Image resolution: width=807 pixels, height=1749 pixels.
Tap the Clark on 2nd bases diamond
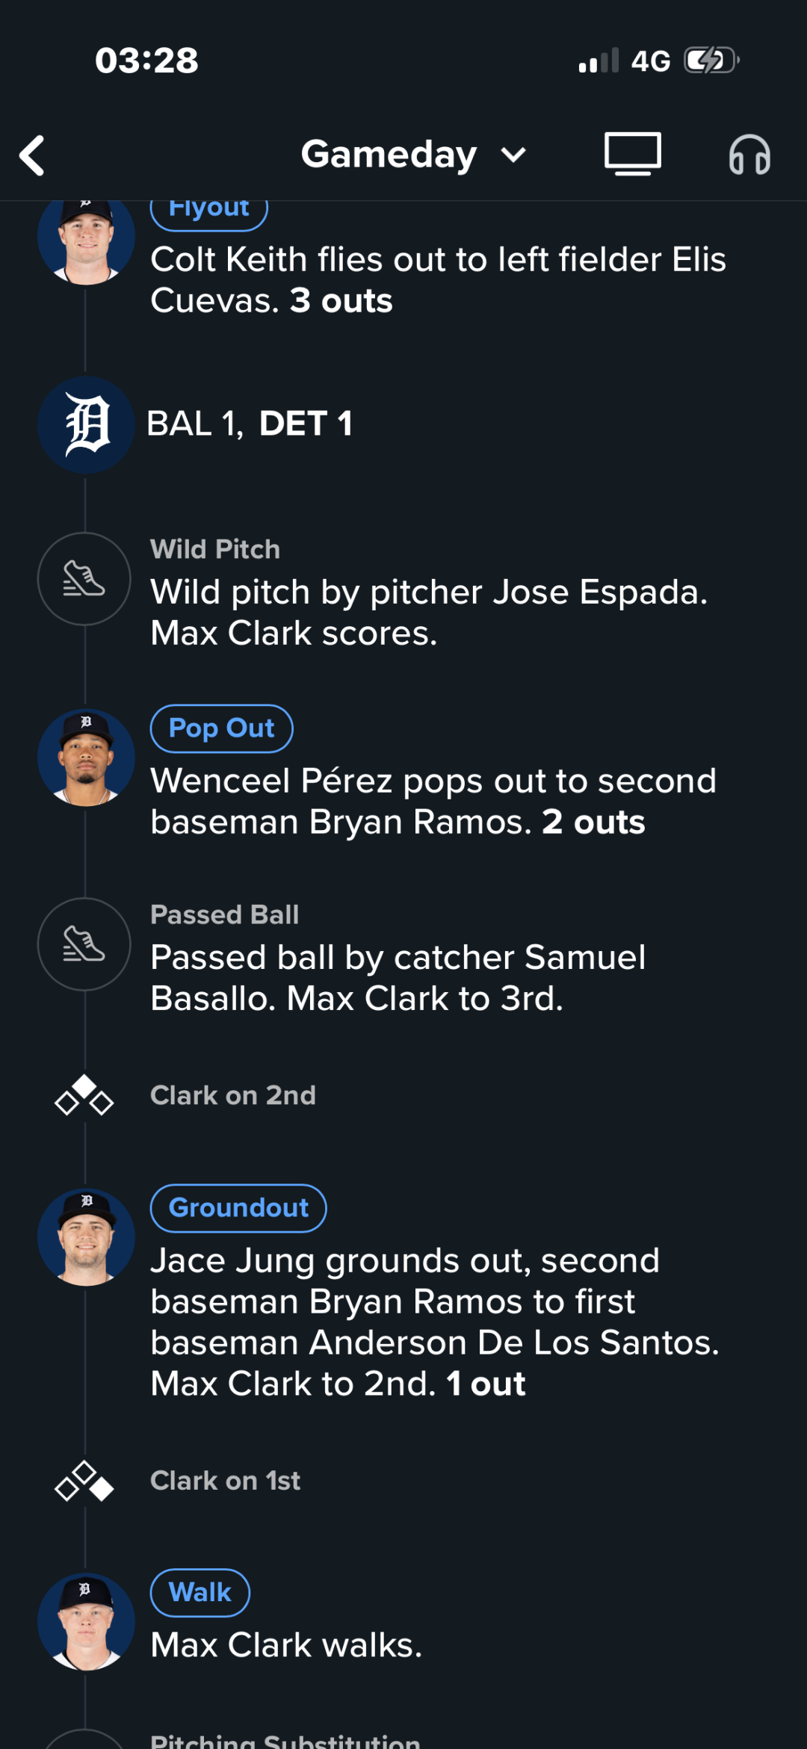pos(84,1095)
